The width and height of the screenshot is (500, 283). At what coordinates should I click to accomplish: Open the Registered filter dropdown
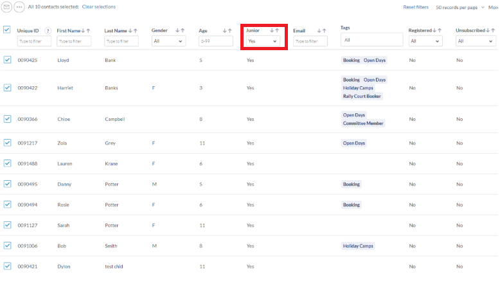425,41
